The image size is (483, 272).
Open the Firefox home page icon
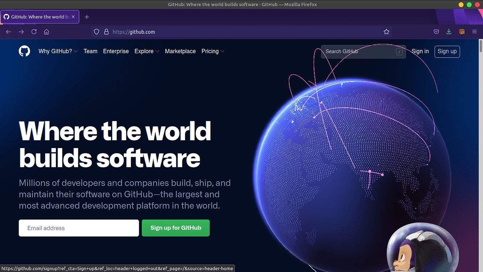point(46,32)
